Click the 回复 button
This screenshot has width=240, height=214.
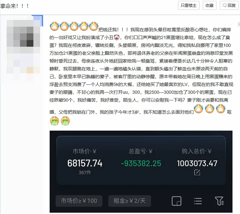click(x=229, y=6)
